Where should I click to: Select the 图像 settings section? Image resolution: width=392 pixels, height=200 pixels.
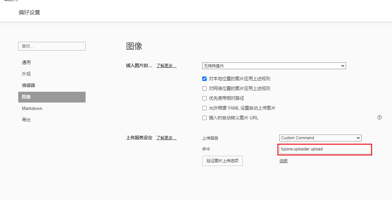coord(52,97)
